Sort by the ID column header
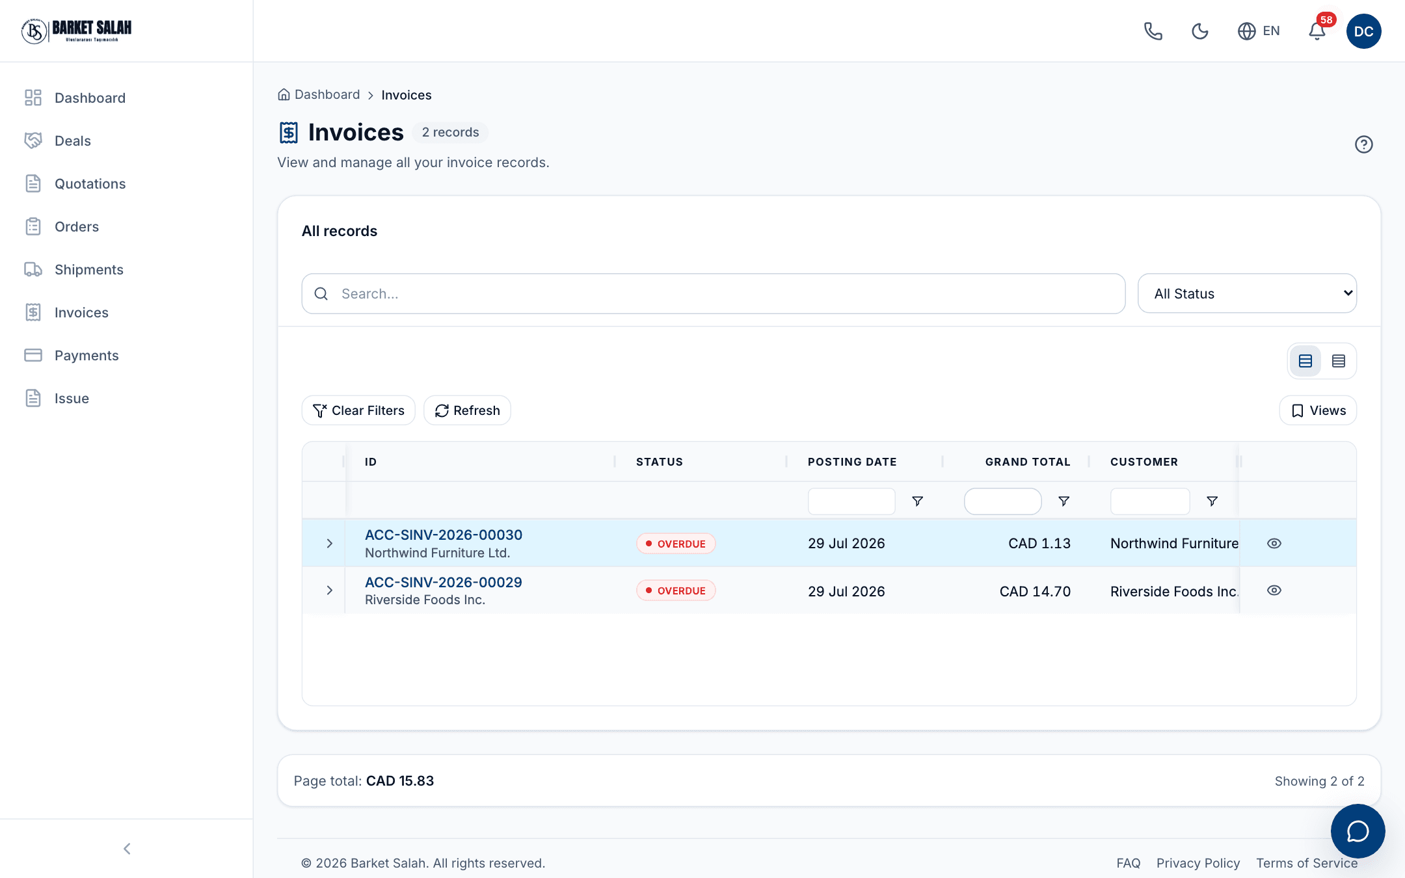Viewport: 1405px width, 878px height. [x=371, y=462]
